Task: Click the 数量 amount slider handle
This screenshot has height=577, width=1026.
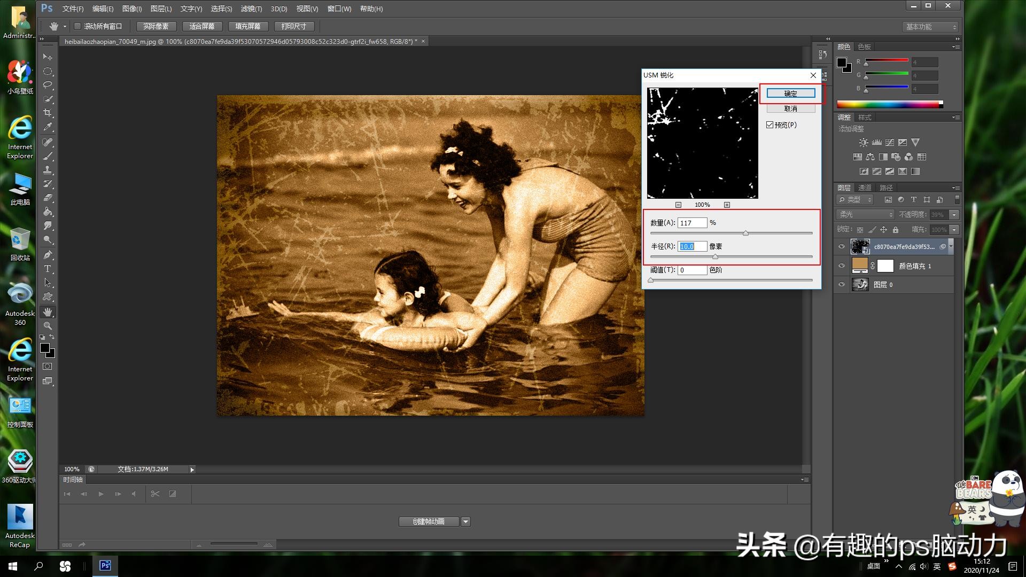Action: tap(745, 233)
